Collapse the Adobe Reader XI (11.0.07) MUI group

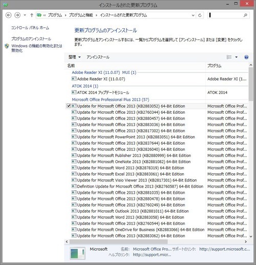(x=104, y=72)
